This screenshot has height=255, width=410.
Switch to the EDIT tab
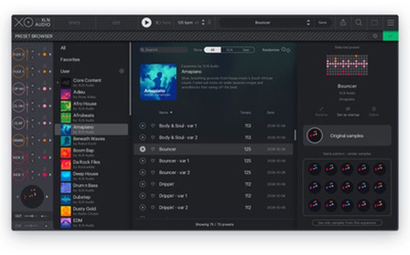(117, 23)
